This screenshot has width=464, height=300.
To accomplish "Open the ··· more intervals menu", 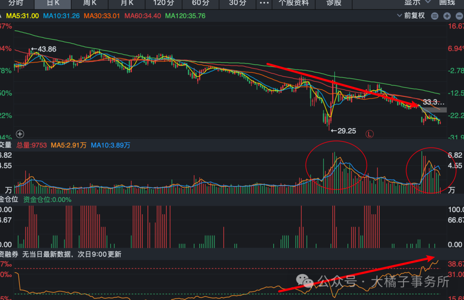I will pos(264,3).
